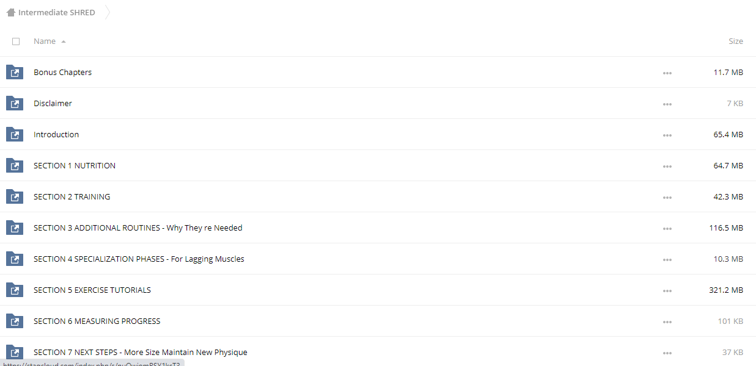
Task: Click the Disclaimer shared folder icon
Action: (x=15, y=104)
